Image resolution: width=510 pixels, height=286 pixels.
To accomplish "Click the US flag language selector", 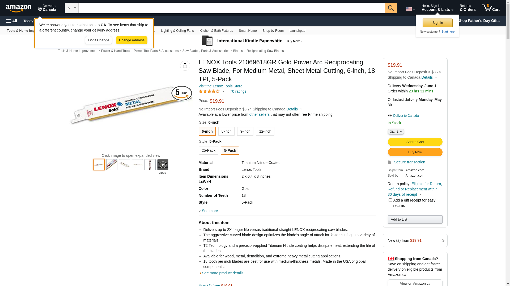I will click(x=410, y=9).
